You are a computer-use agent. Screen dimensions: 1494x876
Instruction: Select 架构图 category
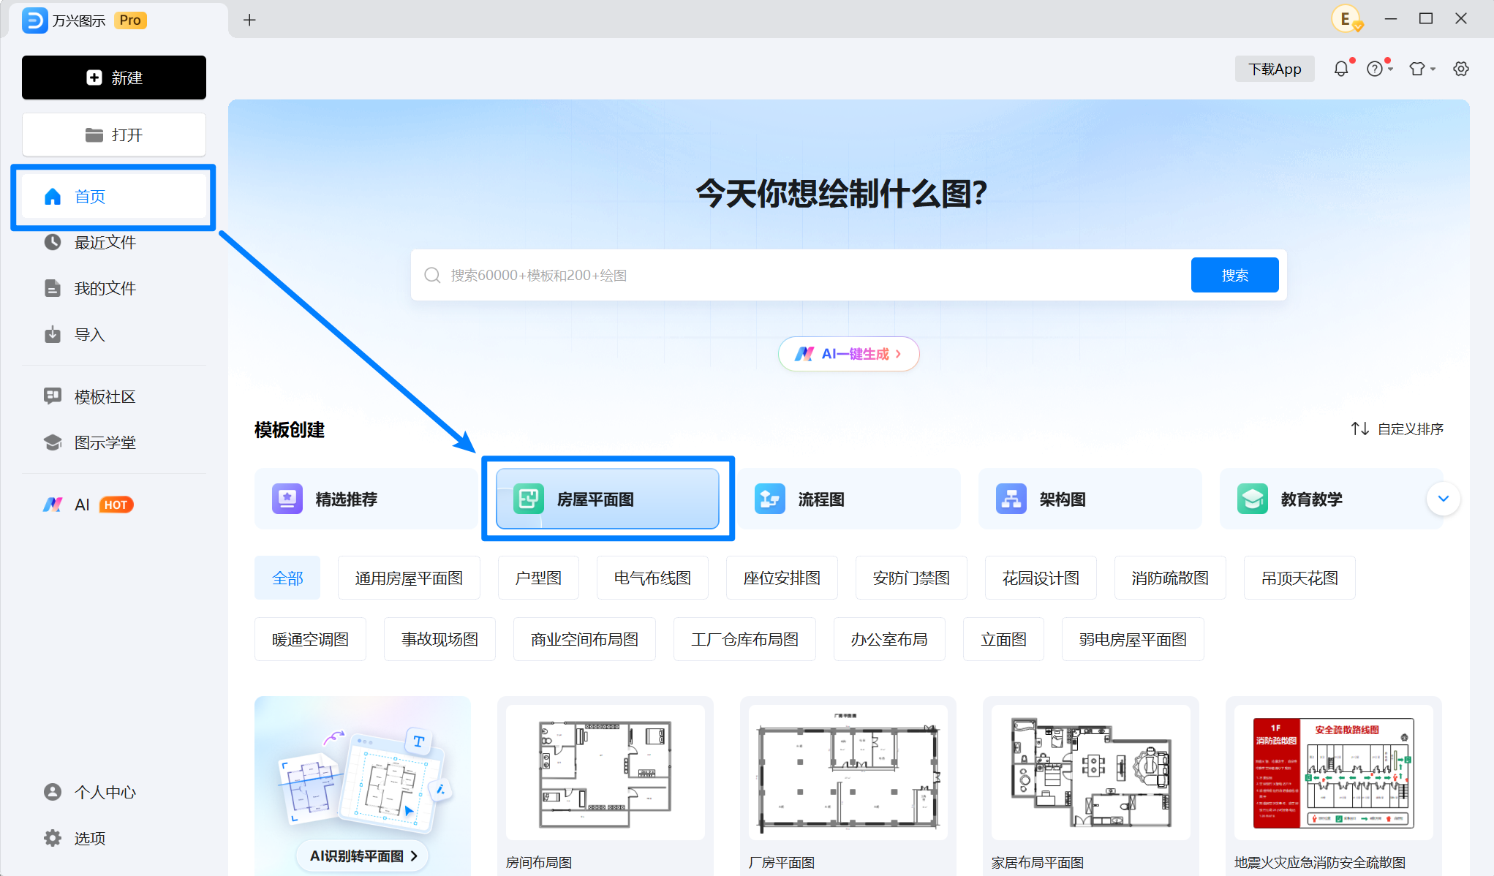click(1090, 499)
